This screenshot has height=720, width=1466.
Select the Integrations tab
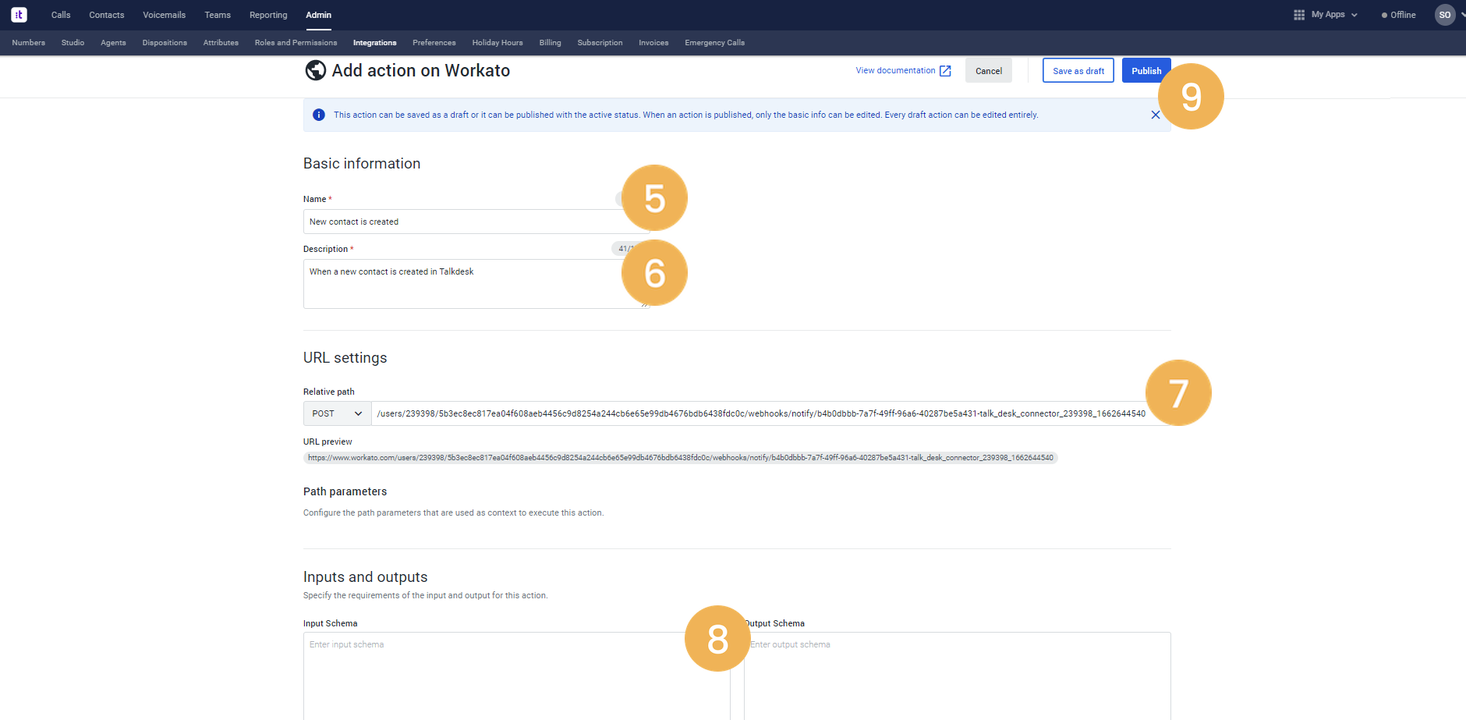click(374, 43)
